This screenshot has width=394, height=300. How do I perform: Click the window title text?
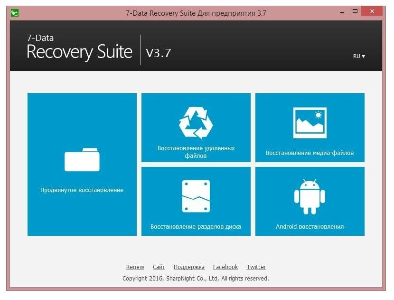click(x=196, y=13)
